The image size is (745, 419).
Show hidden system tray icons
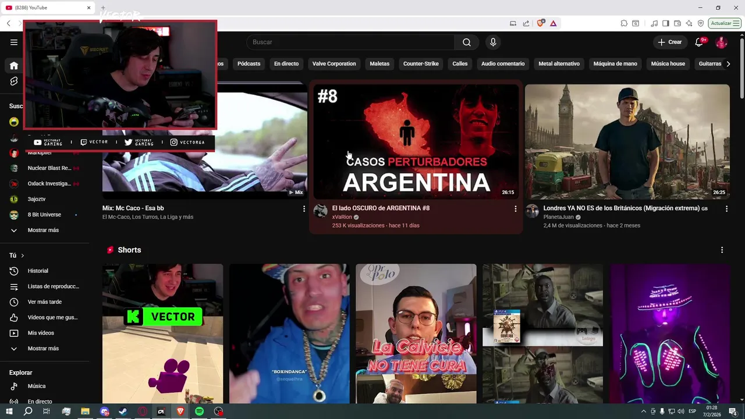[x=644, y=411]
